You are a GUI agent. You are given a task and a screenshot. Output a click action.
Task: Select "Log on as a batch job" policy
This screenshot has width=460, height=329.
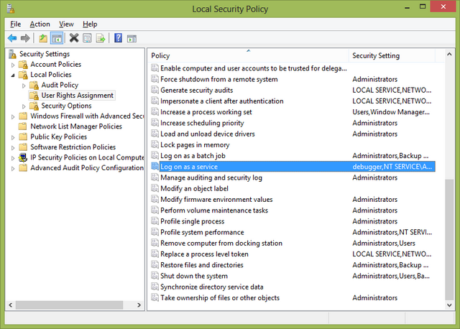click(193, 156)
